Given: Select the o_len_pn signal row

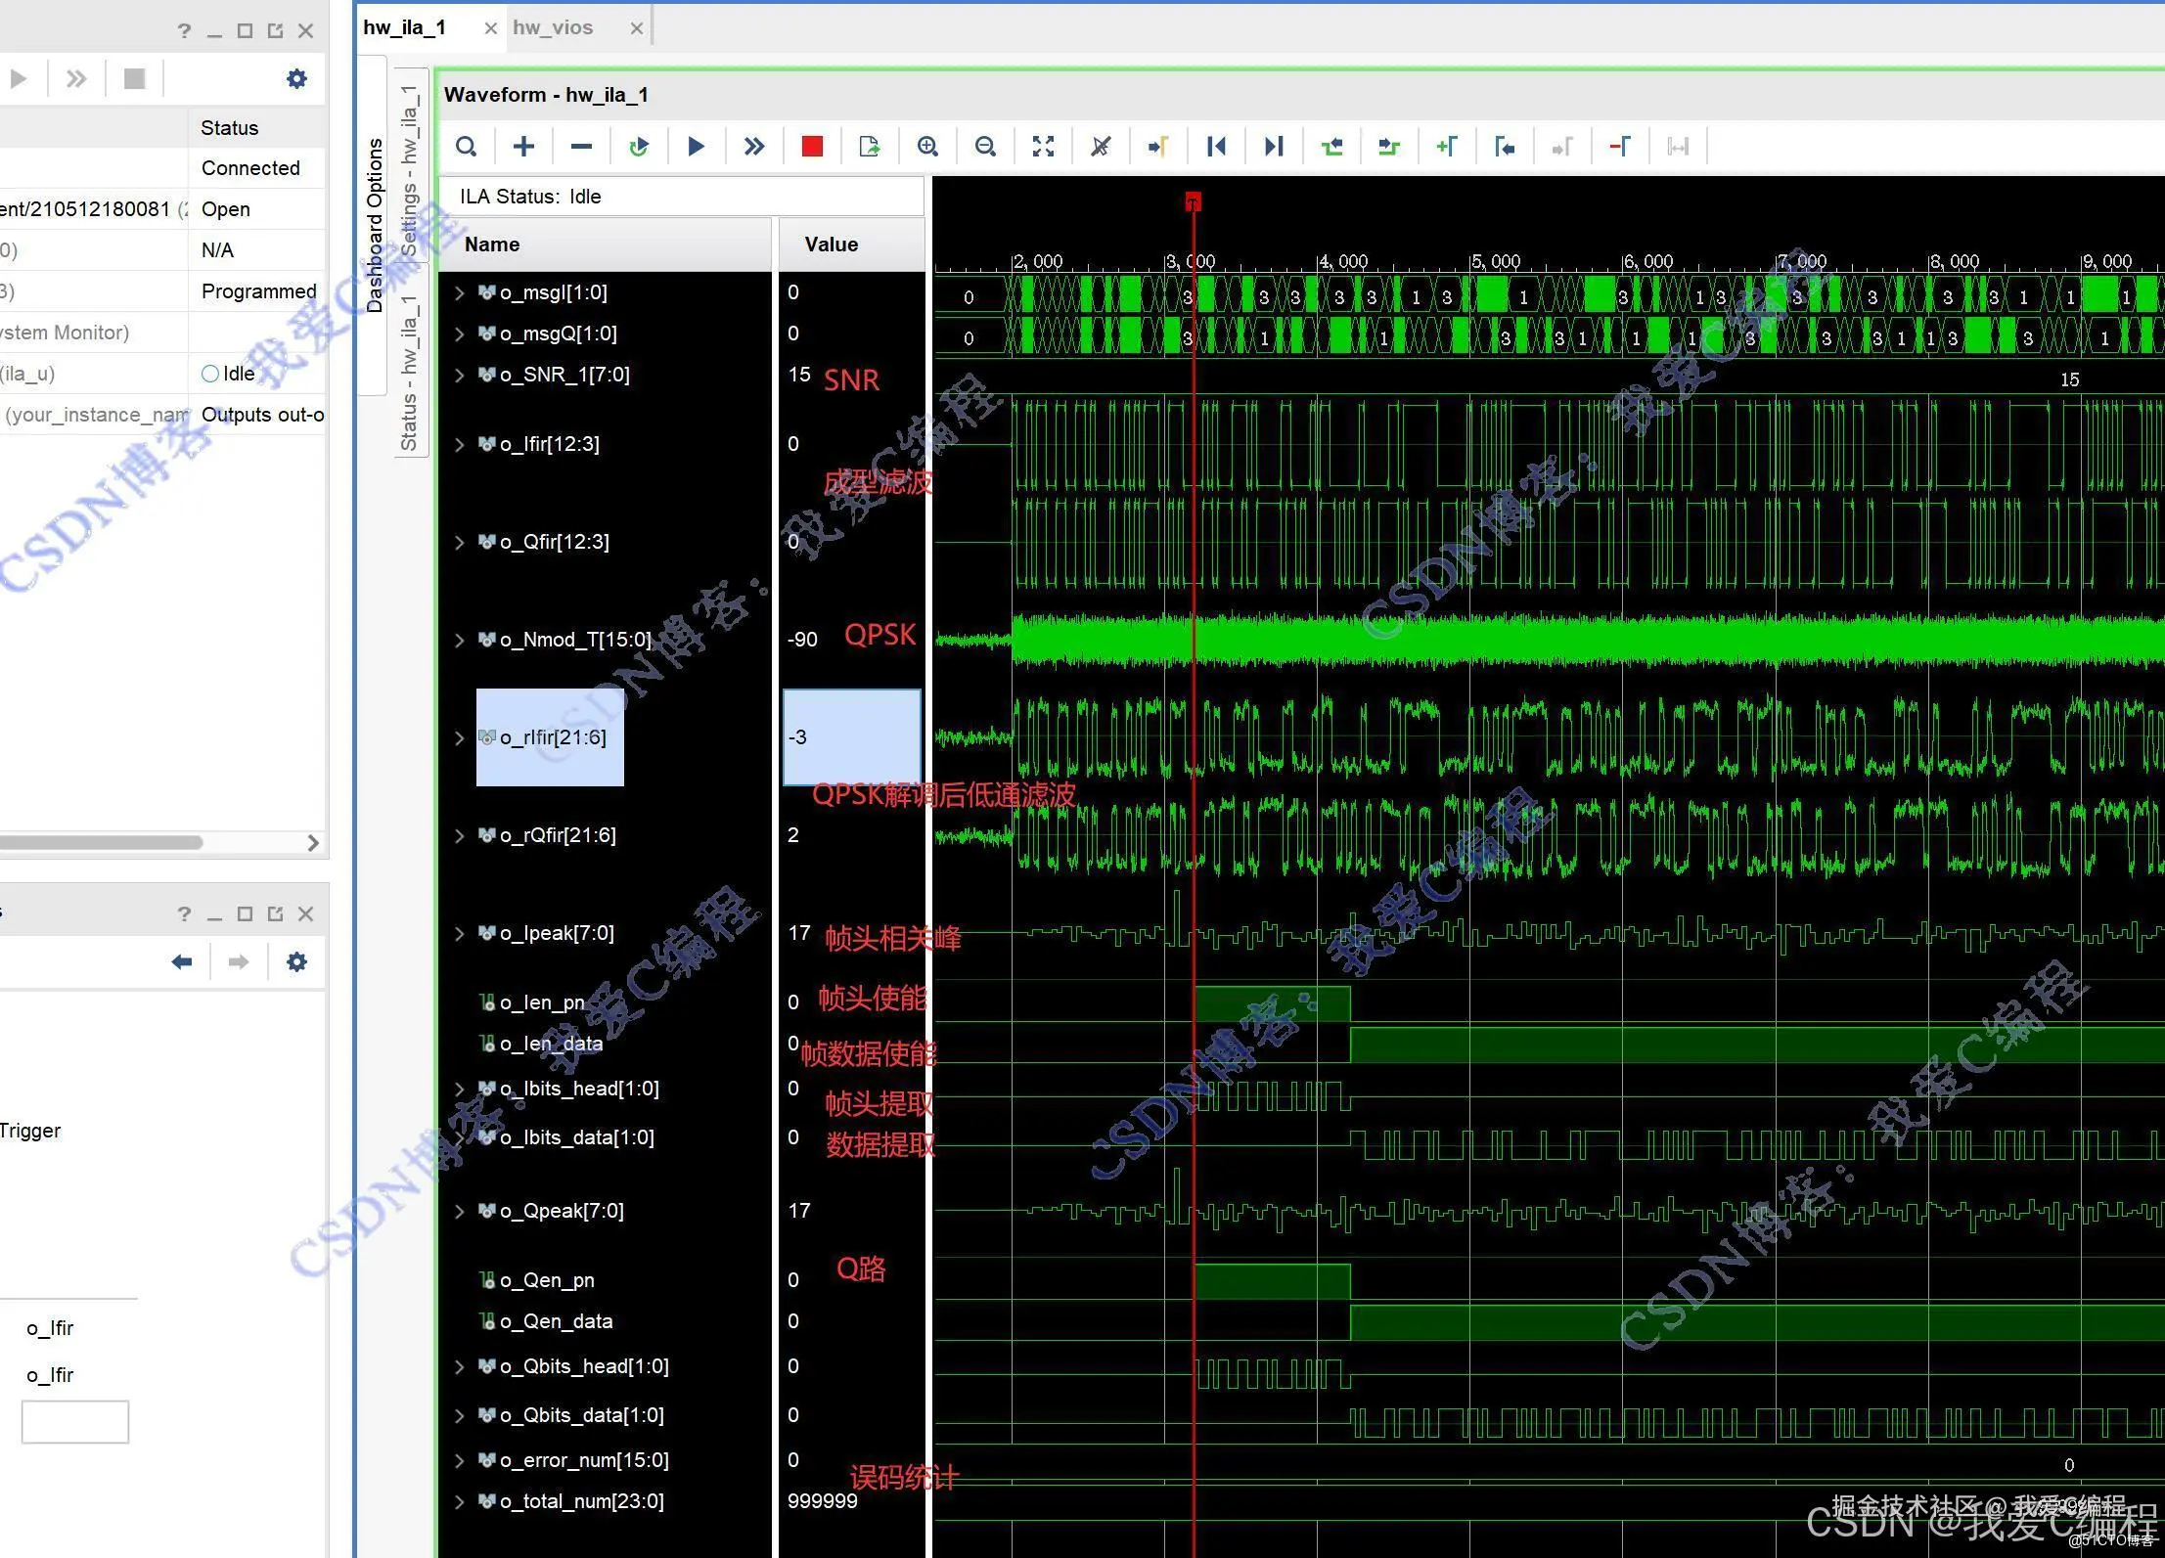Looking at the screenshot, I should click(x=543, y=1002).
